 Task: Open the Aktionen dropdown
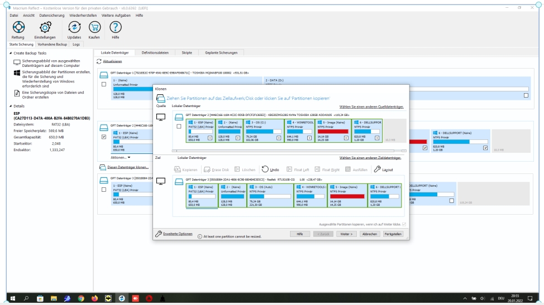coord(121,158)
